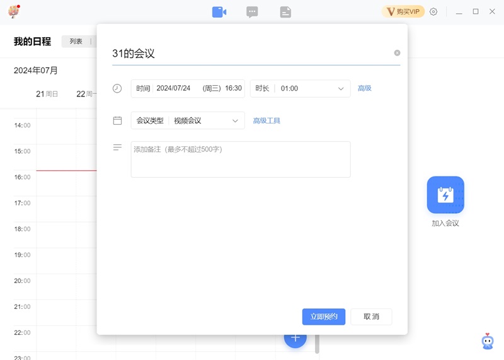Open the documents tab icon
Screen dimensions: 504x360
285,12
